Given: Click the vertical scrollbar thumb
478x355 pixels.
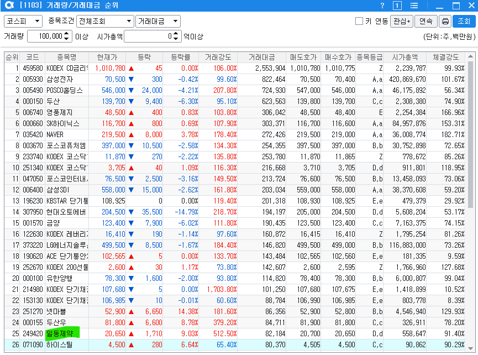Looking at the screenshot, I should 470,134.
